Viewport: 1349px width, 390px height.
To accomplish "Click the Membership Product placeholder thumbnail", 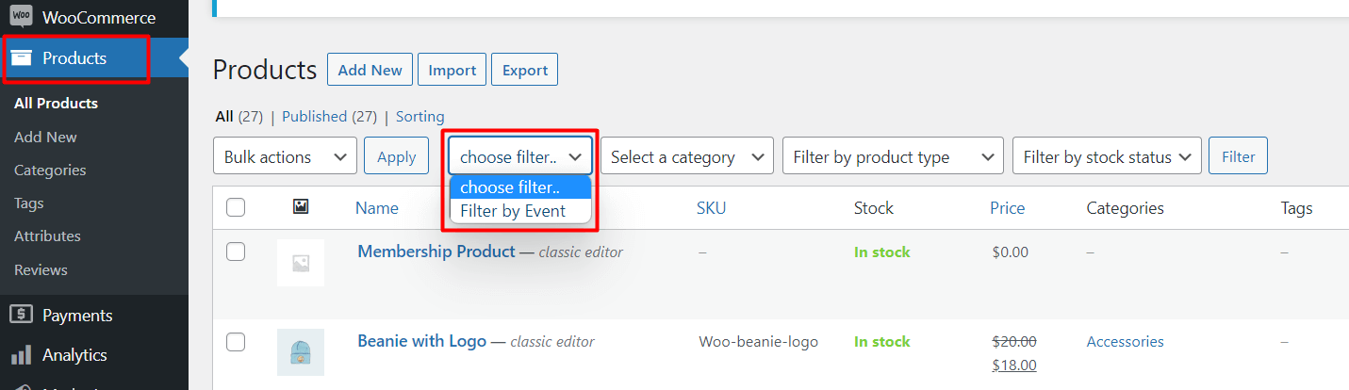I will 301,263.
